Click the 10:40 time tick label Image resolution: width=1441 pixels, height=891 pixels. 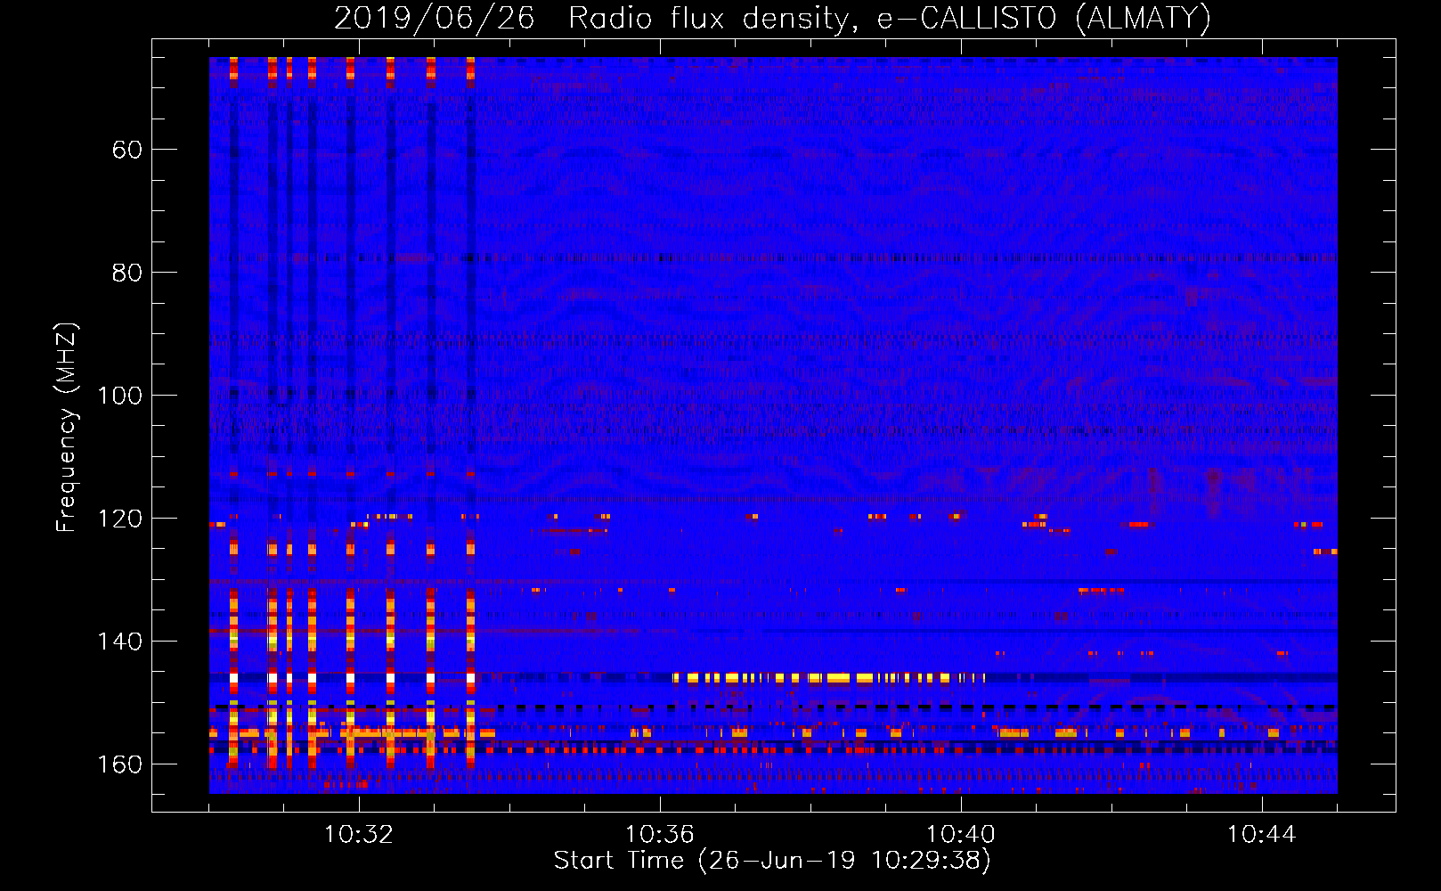[961, 835]
